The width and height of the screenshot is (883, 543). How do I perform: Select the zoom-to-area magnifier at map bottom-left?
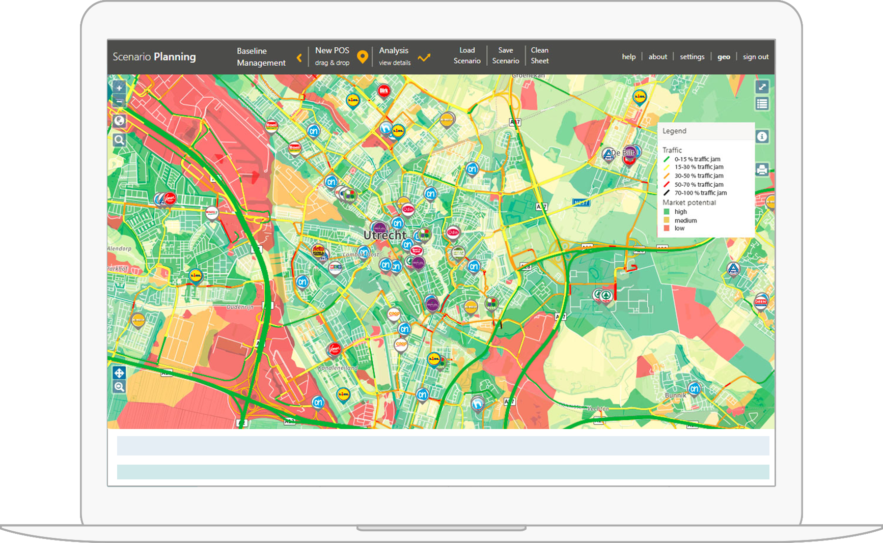coord(119,387)
